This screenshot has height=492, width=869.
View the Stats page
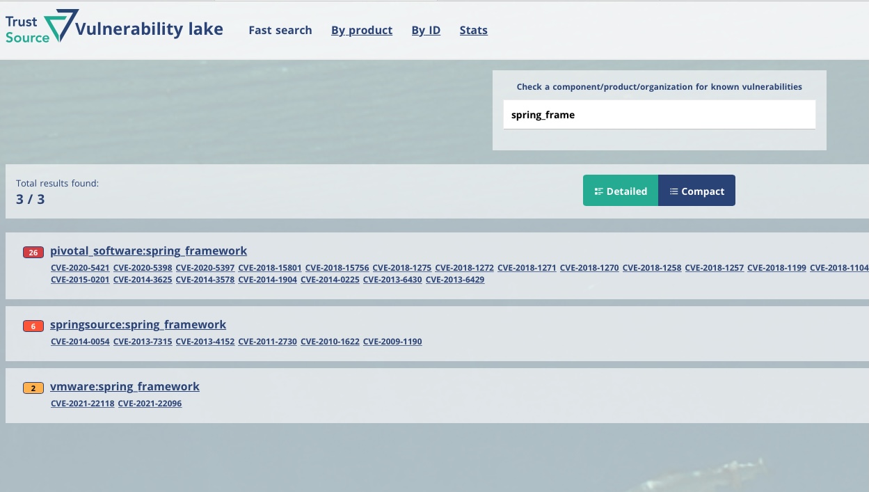[473, 30]
